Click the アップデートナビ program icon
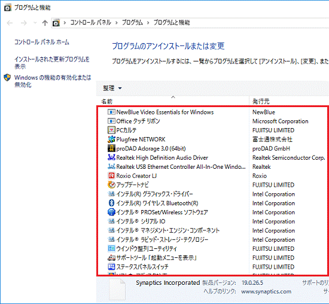The height and width of the screenshot is (304, 329). coord(111,185)
